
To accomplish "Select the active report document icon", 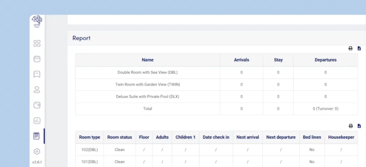I will coord(36,136).
